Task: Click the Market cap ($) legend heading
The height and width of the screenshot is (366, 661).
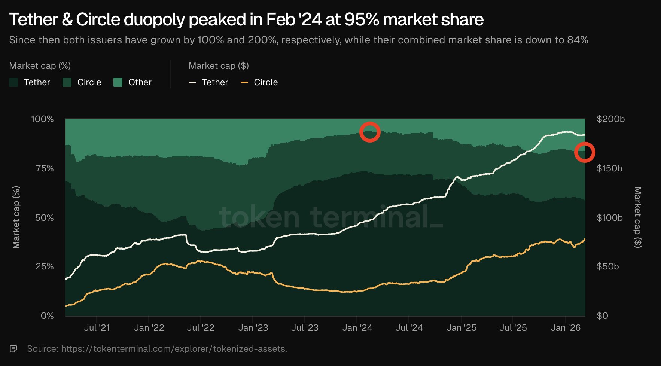Action: tap(219, 66)
